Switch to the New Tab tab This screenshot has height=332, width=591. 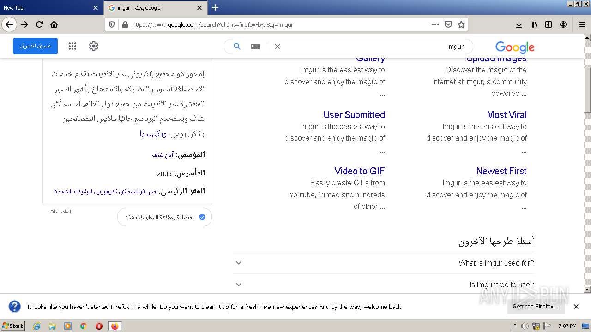[x=52, y=8]
